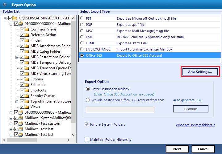The image size is (222, 154).
Task: Click the folder list horizontal scrollbar thumb
Action: pyautogui.click(x=22, y=140)
